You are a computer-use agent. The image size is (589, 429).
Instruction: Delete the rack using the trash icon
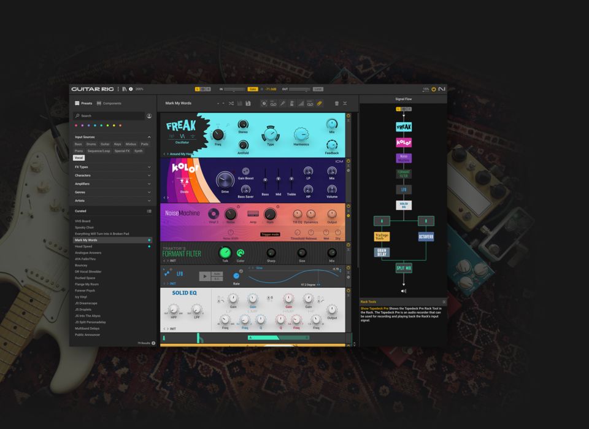(x=336, y=104)
